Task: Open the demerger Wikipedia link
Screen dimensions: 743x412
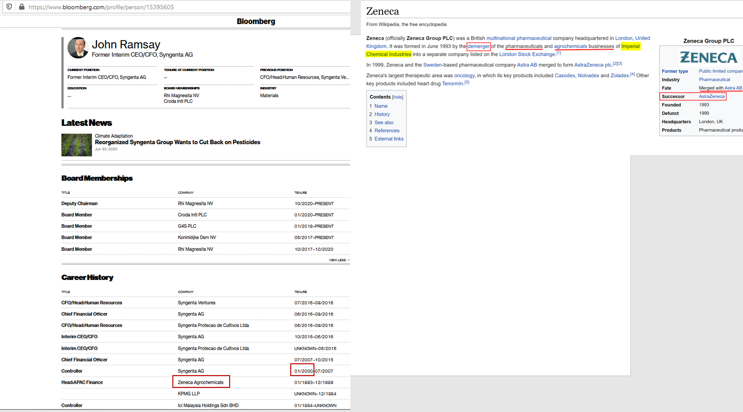Action: click(479, 46)
